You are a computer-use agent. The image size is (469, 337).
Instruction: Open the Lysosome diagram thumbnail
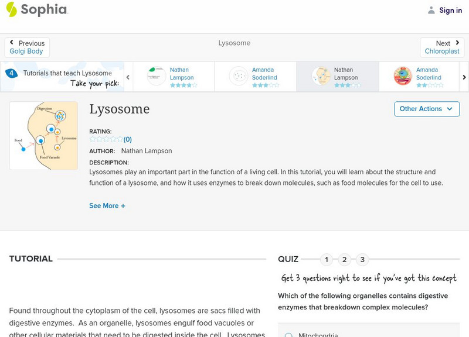pos(43,136)
